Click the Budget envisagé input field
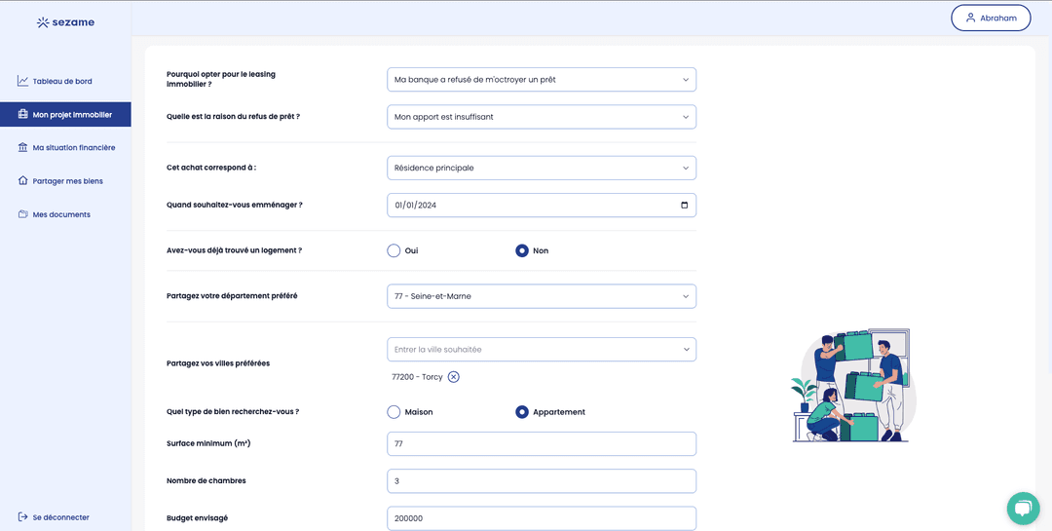Image resolution: width=1052 pixels, height=531 pixels. pyautogui.click(x=541, y=518)
